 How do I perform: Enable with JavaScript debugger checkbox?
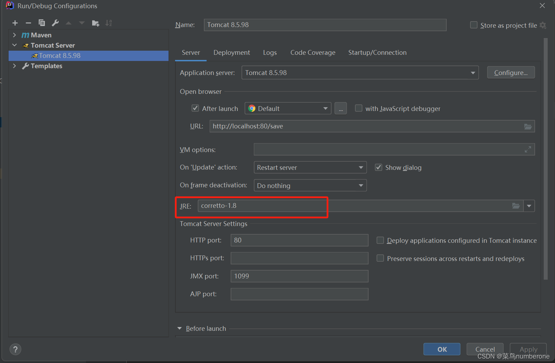pyautogui.click(x=358, y=108)
